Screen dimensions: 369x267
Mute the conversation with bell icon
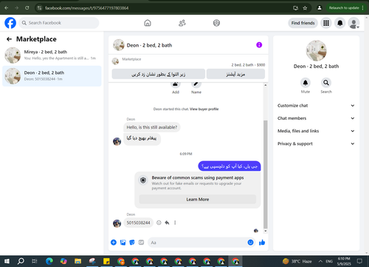[x=306, y=83]
